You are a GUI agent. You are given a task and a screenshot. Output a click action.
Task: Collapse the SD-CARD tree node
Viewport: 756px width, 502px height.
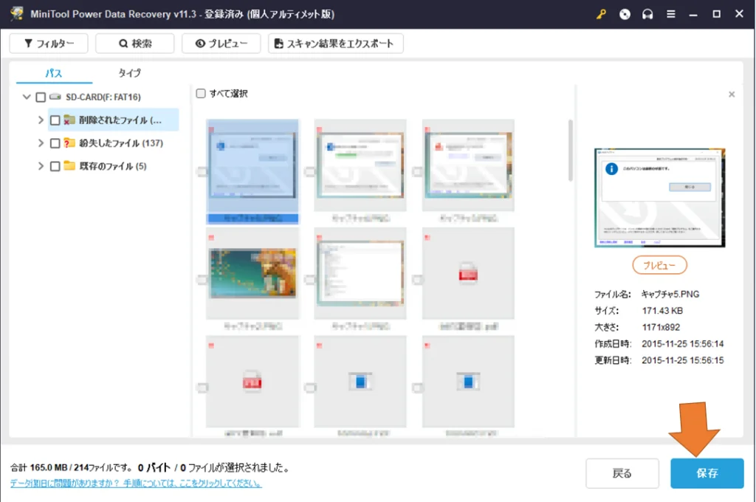point(27,97)
